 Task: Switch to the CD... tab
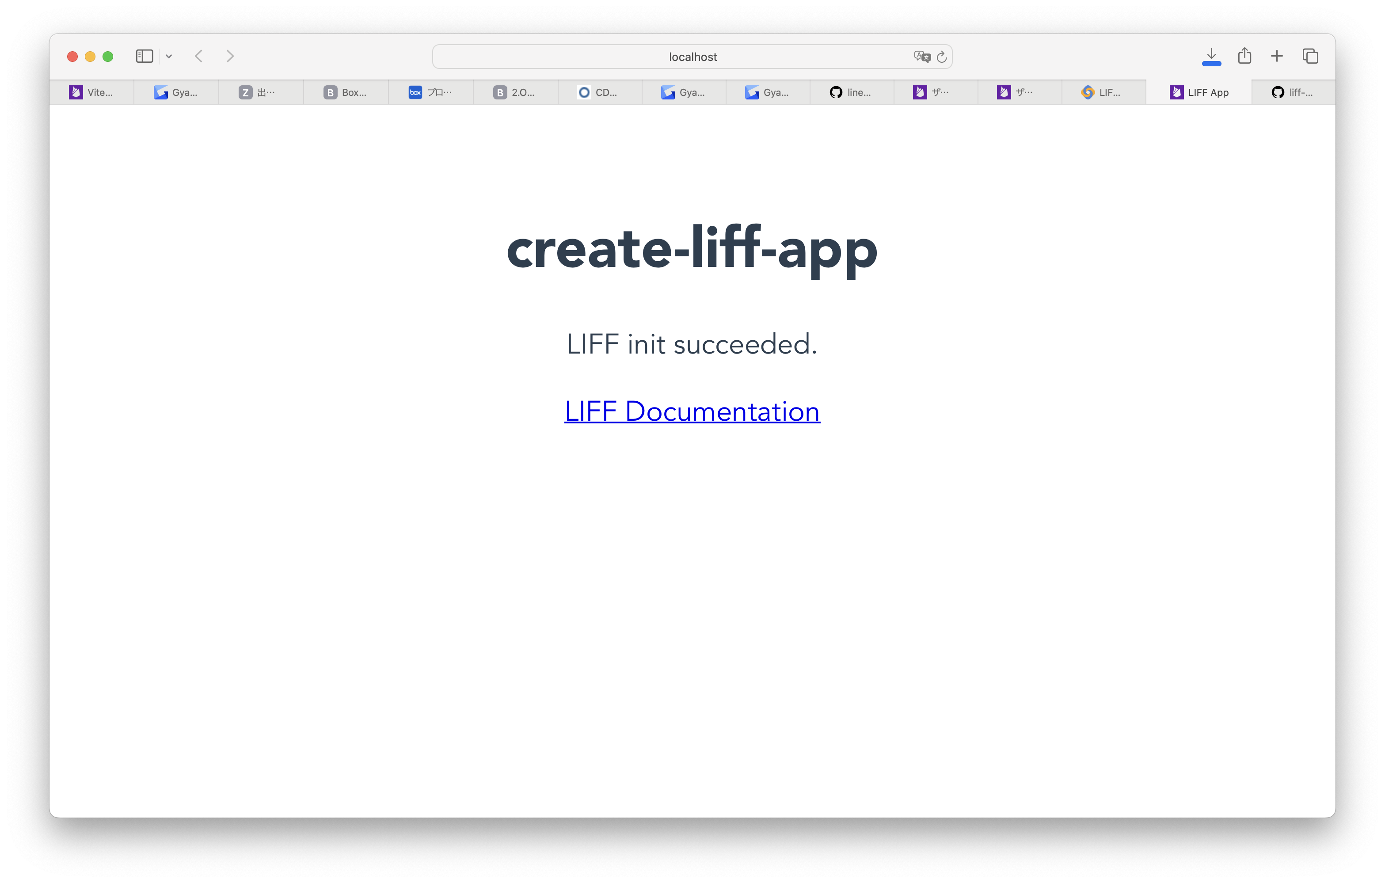[599, 93]
